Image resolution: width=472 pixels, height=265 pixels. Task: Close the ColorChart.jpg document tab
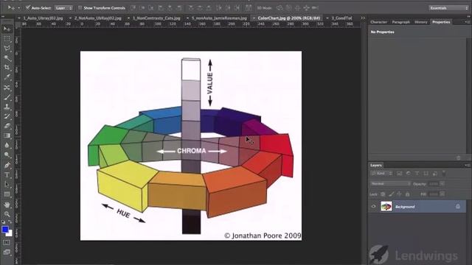pos(254,18)
